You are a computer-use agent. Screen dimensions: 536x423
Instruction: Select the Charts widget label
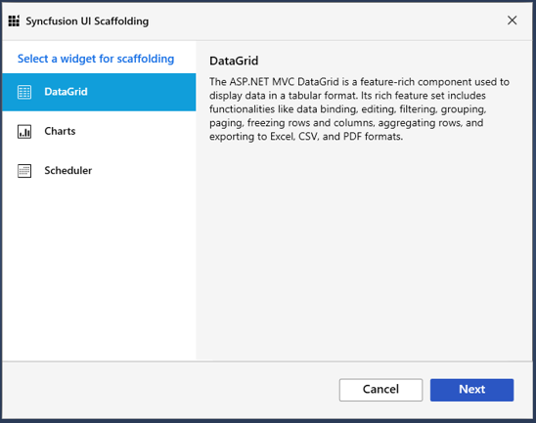pyautogui.click(x=60, y=131)
